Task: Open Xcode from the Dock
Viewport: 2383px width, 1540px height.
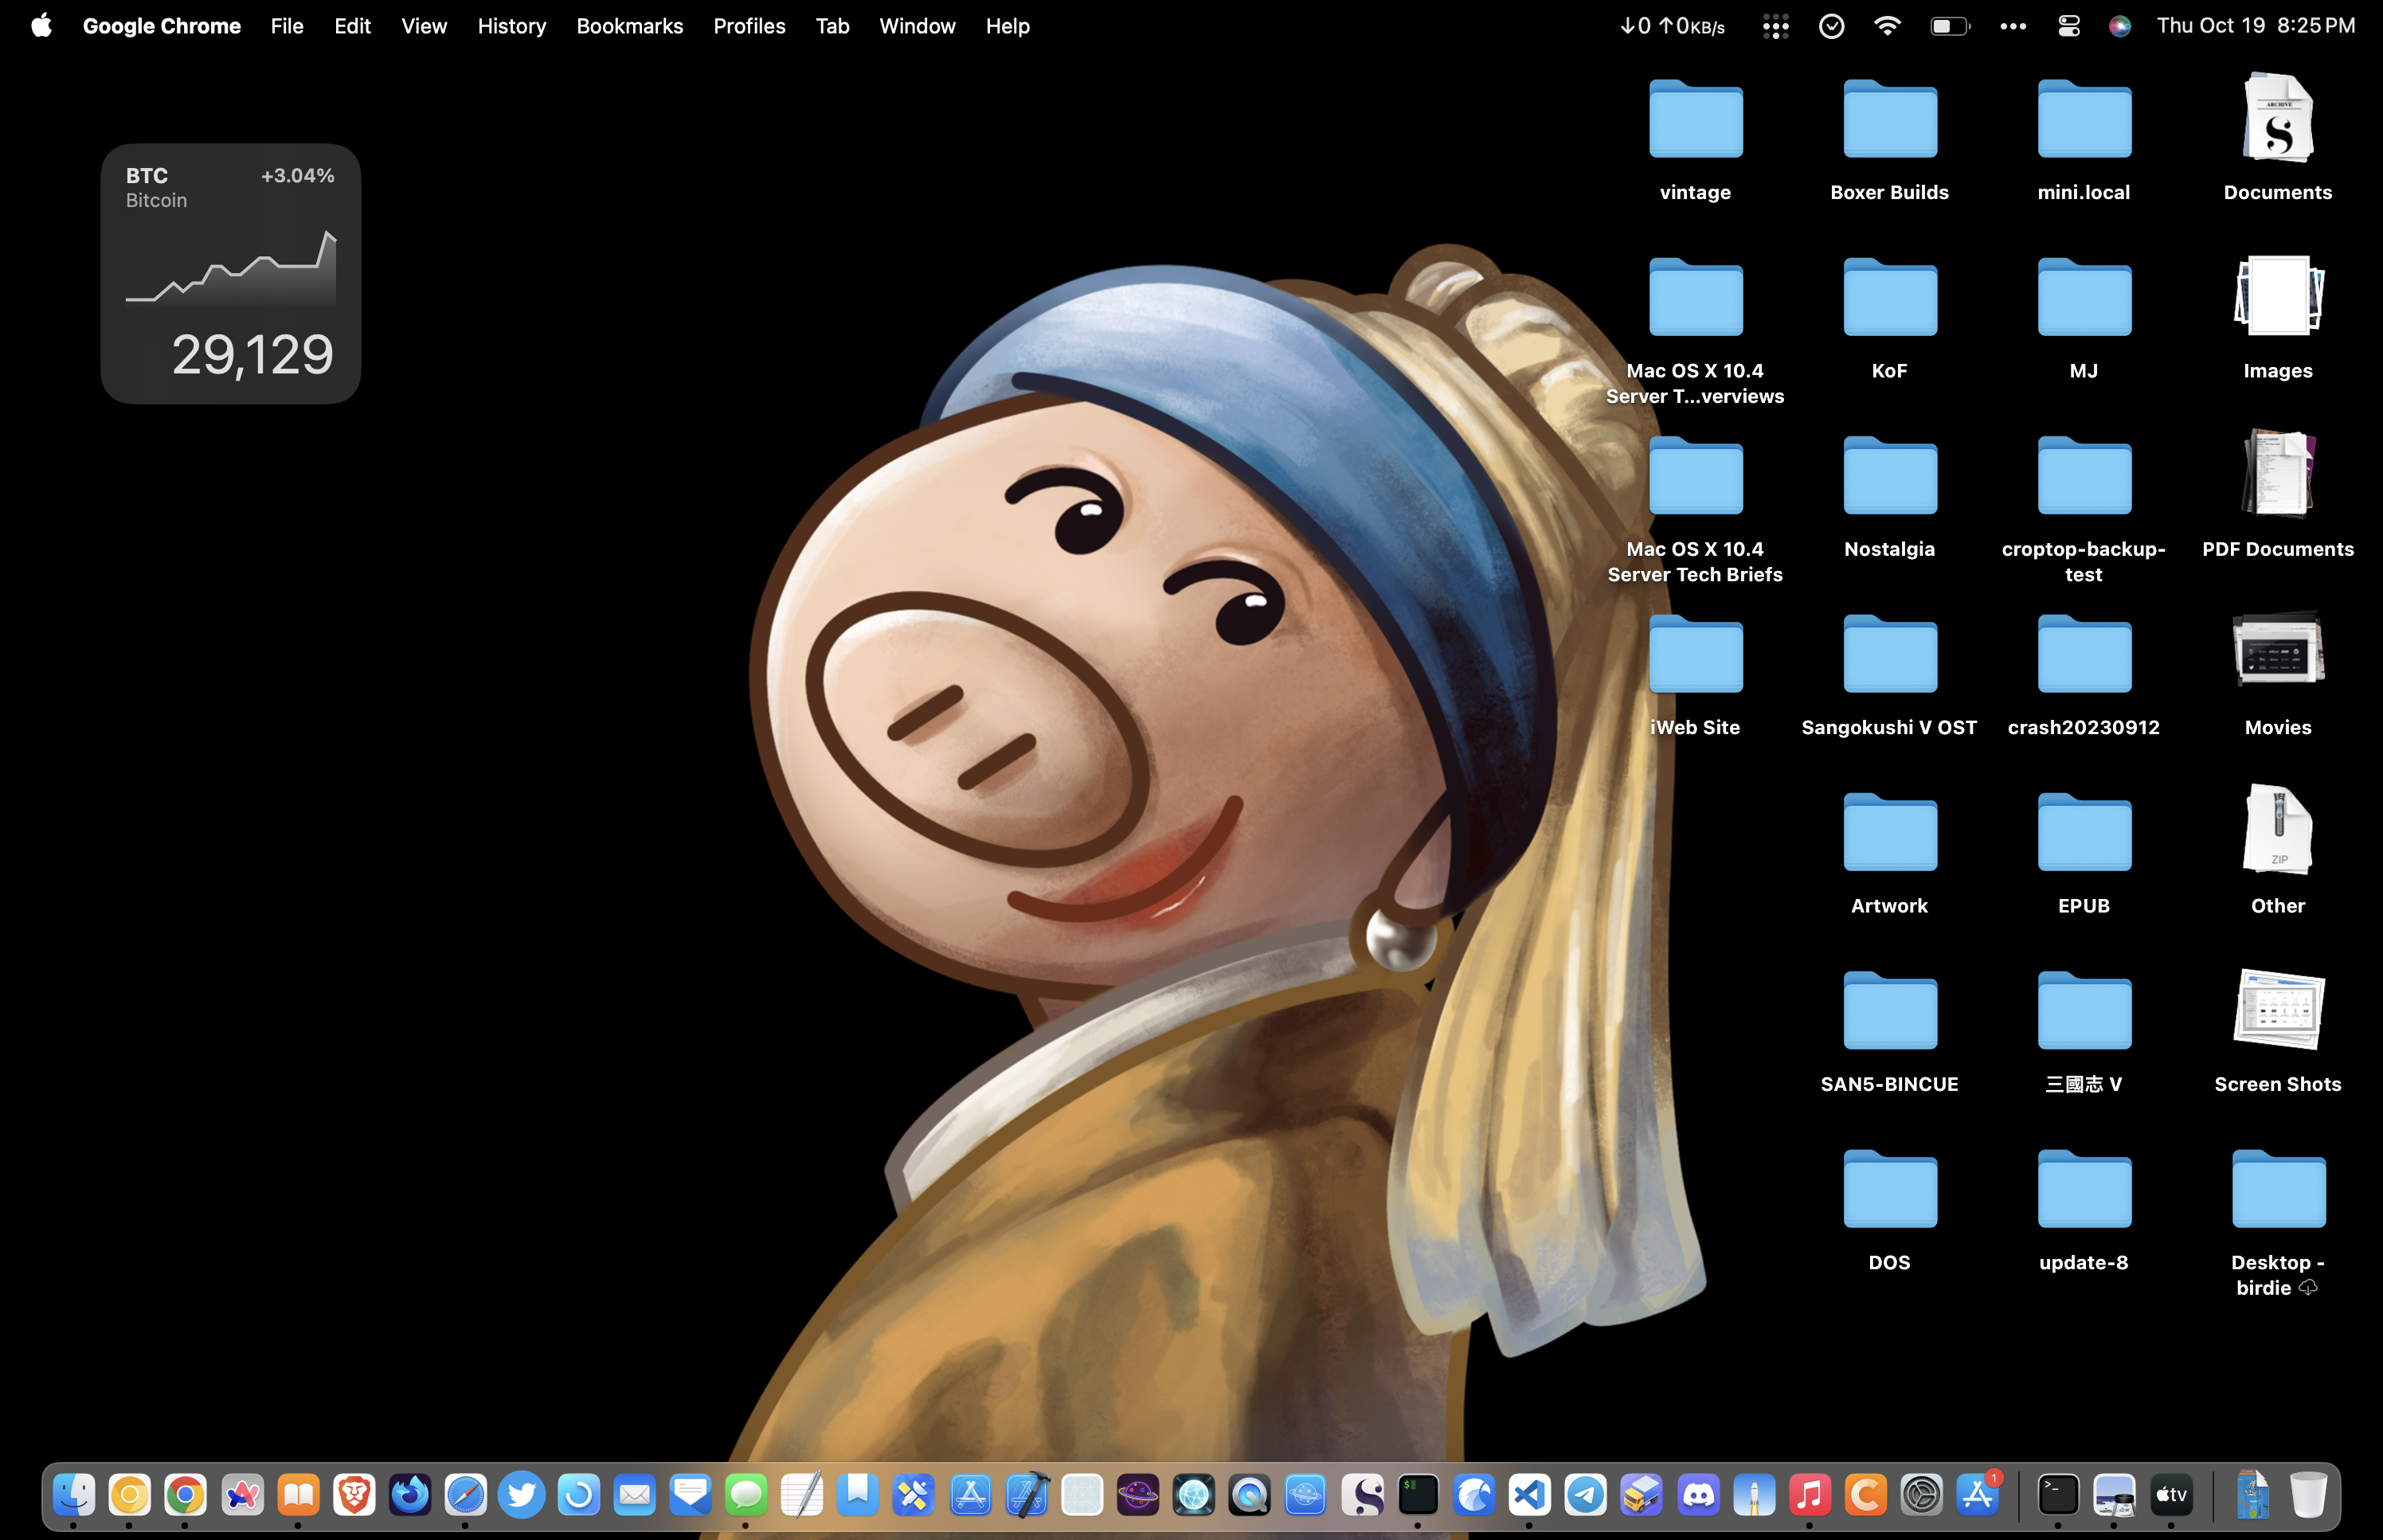Action: (1026, 1495)
